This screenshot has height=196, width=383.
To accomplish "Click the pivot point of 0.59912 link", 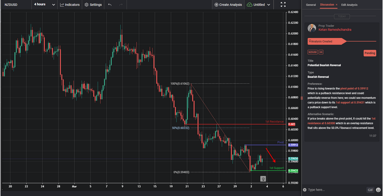I will (x=355, y=89).
